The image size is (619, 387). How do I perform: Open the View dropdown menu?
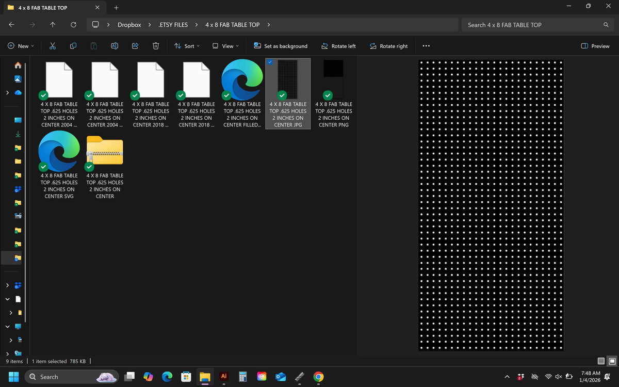[226, 46]
